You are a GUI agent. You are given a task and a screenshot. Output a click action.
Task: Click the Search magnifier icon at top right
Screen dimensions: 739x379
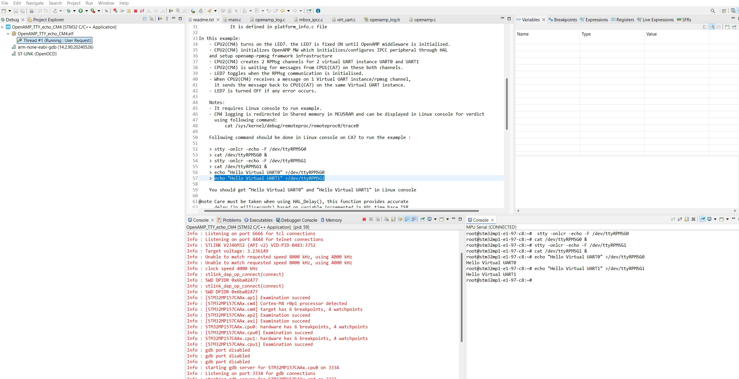(713, 11)
